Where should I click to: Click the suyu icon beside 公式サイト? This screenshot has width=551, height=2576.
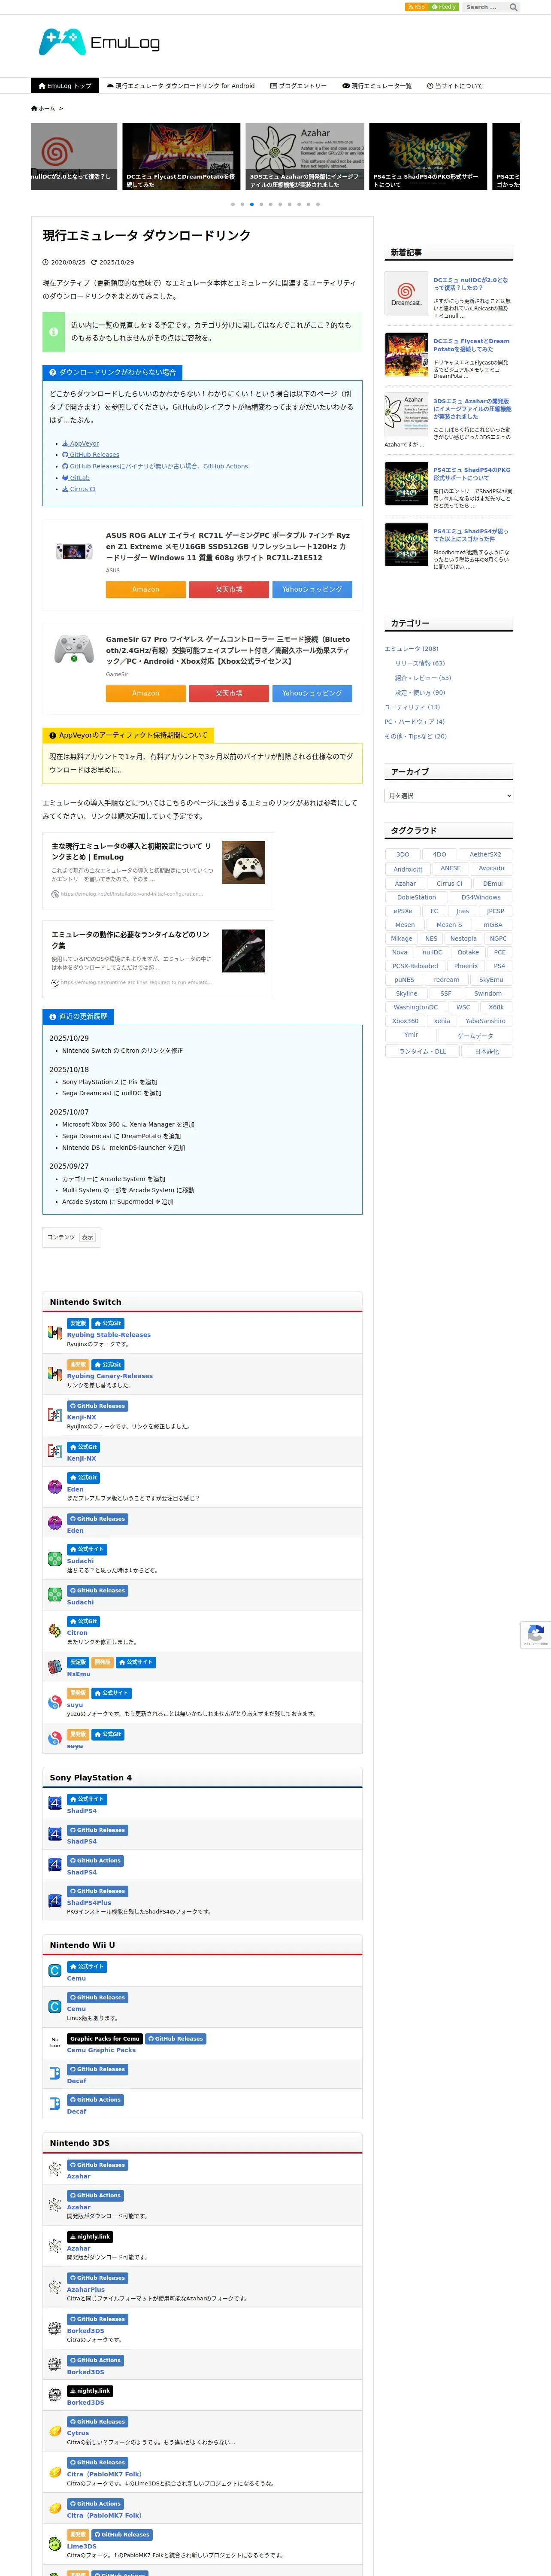click(55, 1702)
